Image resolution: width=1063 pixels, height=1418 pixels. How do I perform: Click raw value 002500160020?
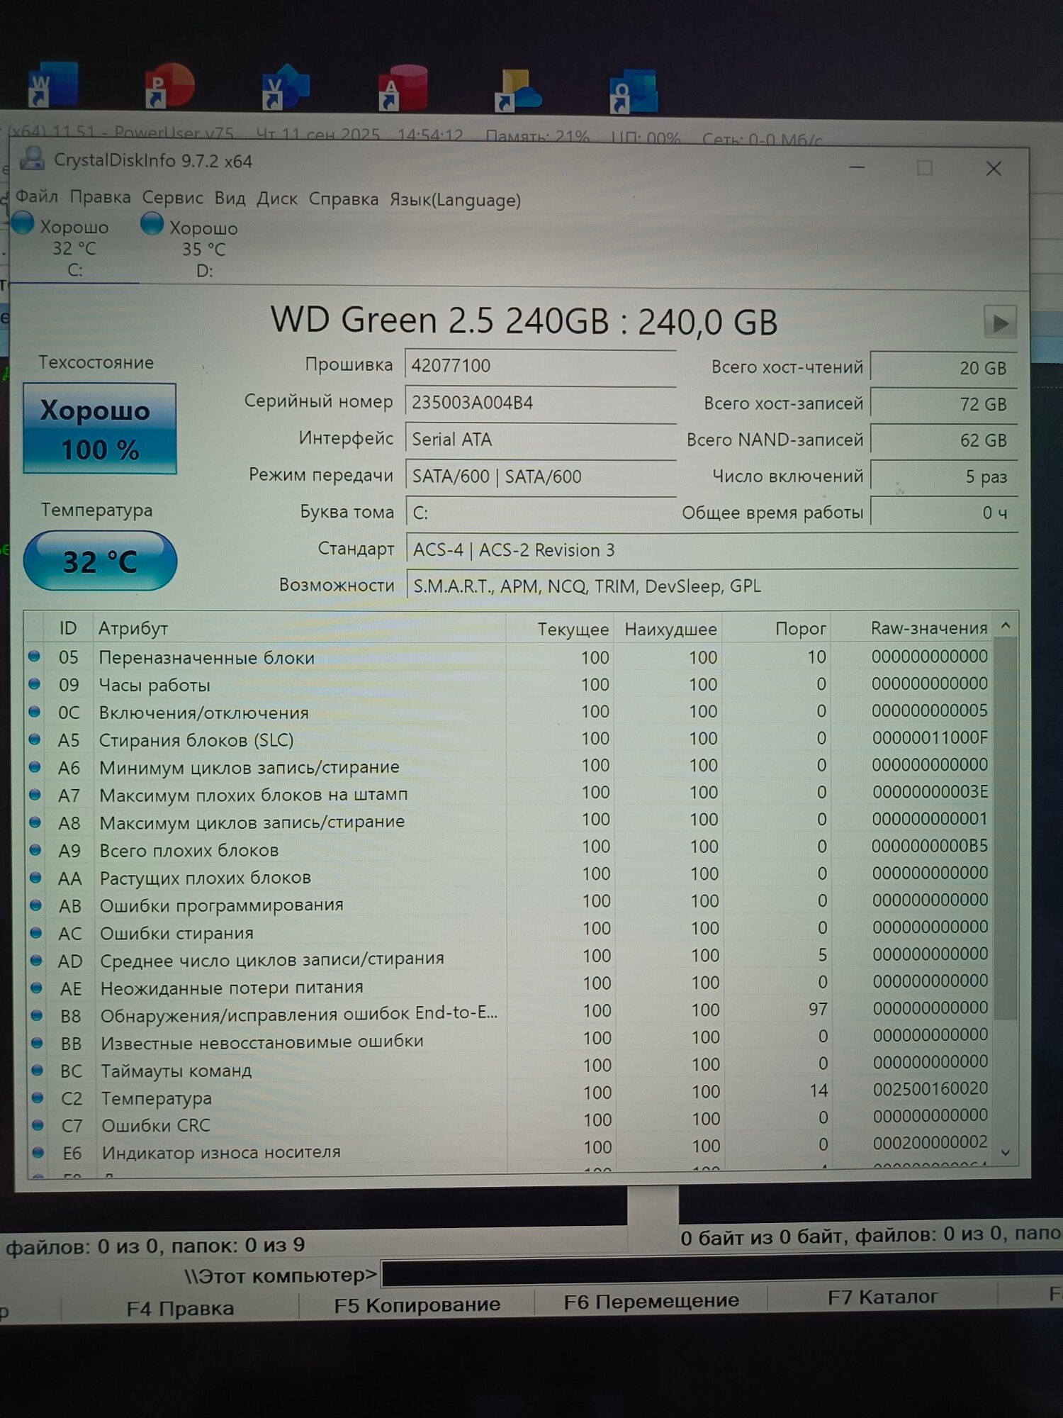pyautogui.click(x=930, y=1088)
